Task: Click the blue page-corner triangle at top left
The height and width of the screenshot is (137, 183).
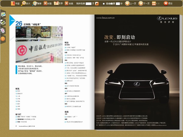Action: [12, 20]
